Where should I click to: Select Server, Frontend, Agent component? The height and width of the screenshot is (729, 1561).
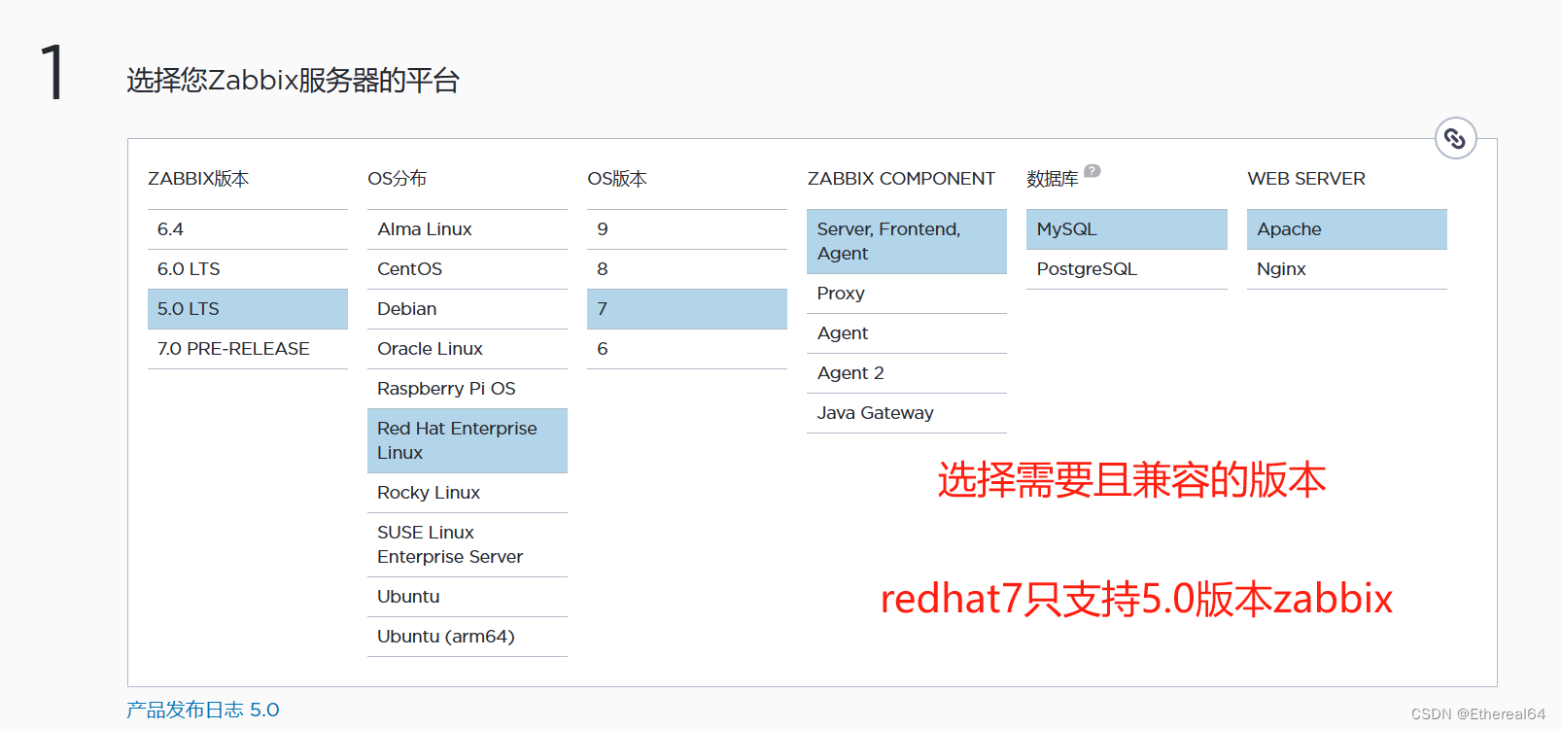pos(907,241)
